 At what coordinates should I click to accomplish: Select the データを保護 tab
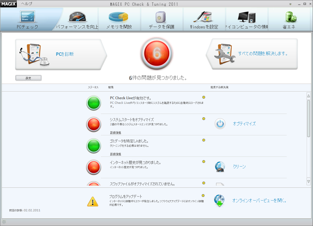tap(162, 20)
